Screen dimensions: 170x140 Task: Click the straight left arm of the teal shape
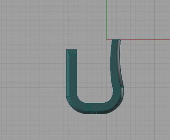pos(72,73)
